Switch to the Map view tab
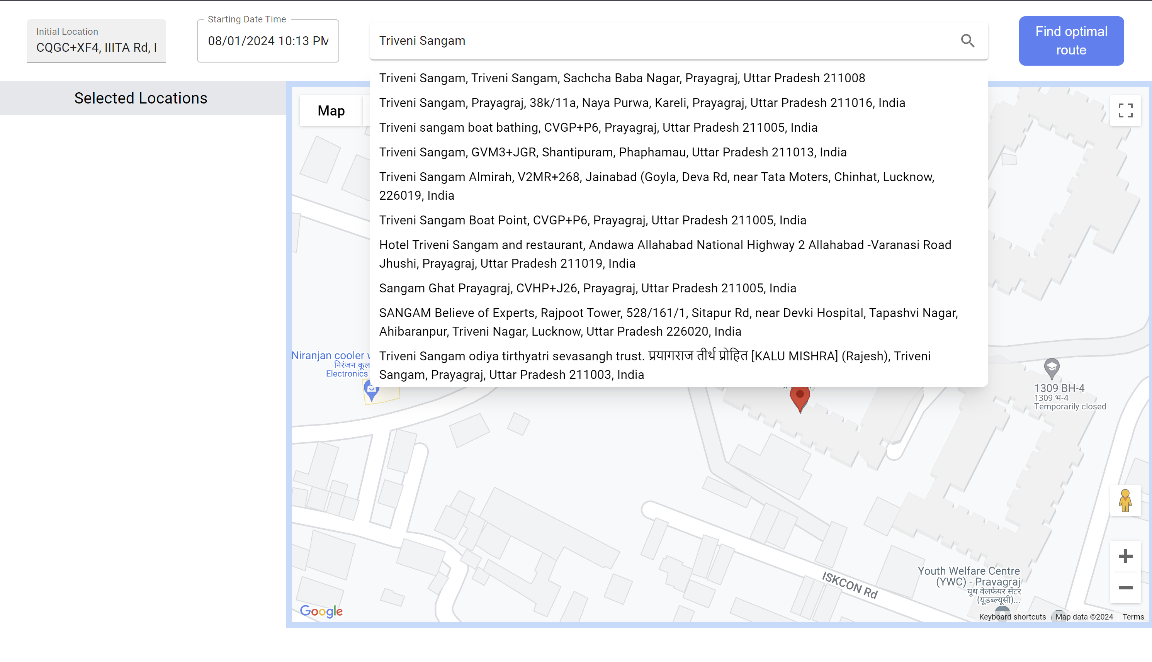1152x662 pixels. (x=331, y=111)
